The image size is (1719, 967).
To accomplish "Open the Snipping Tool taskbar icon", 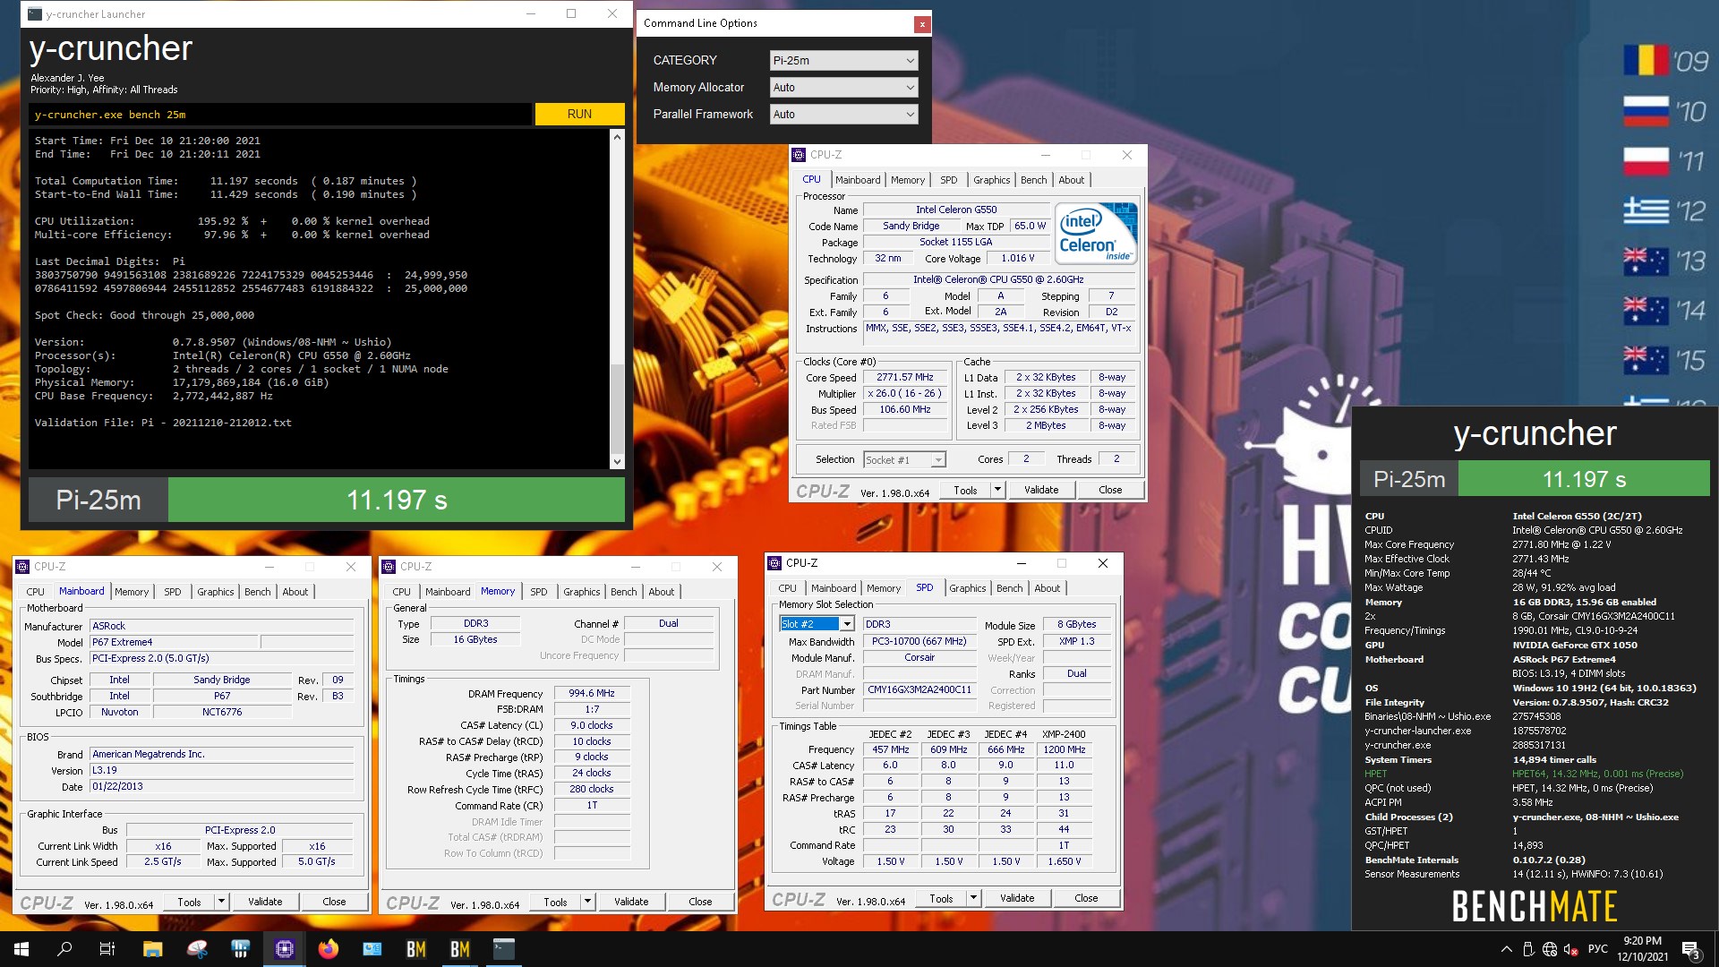I will click(197, 949).
